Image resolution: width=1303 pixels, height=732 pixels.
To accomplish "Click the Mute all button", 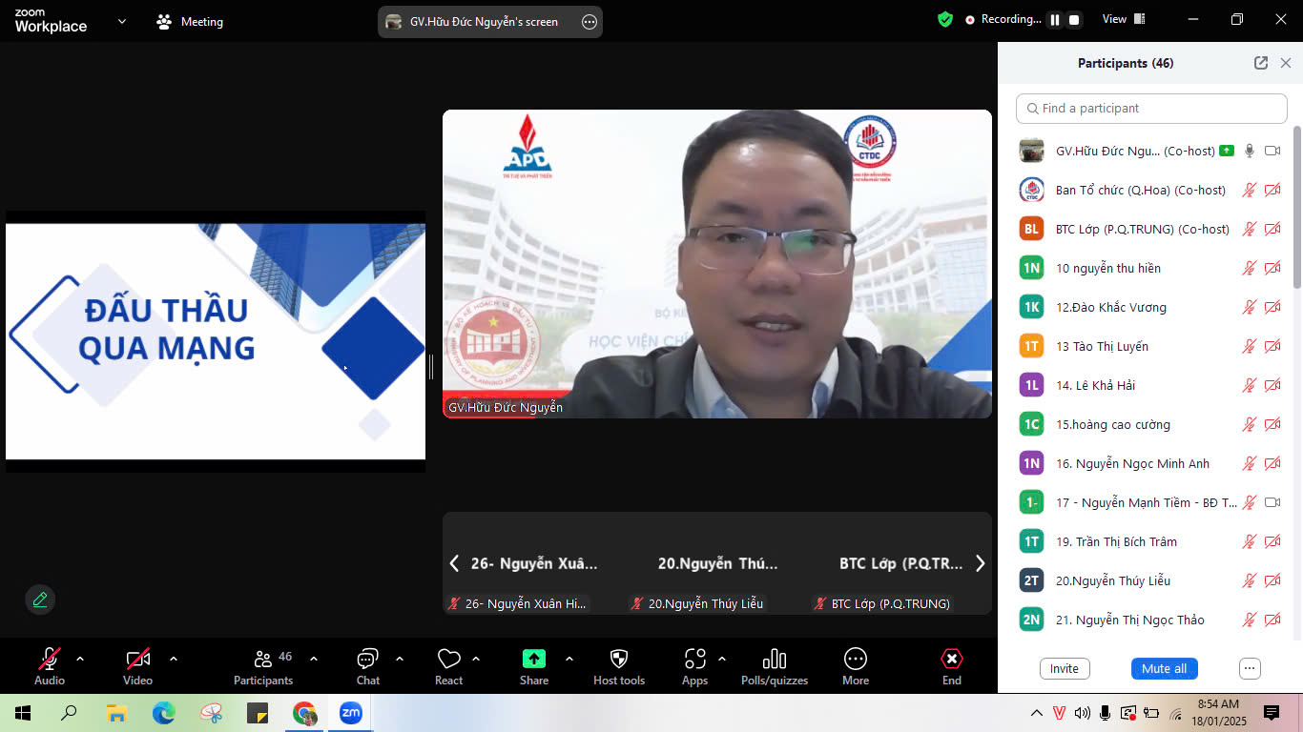I will [x=1164, y=668].
